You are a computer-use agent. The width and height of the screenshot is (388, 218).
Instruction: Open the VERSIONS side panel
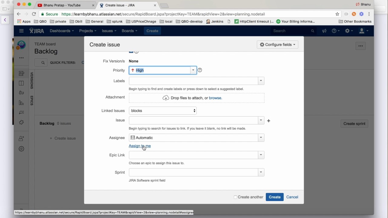pyautogui.click(x=32, y=81)
